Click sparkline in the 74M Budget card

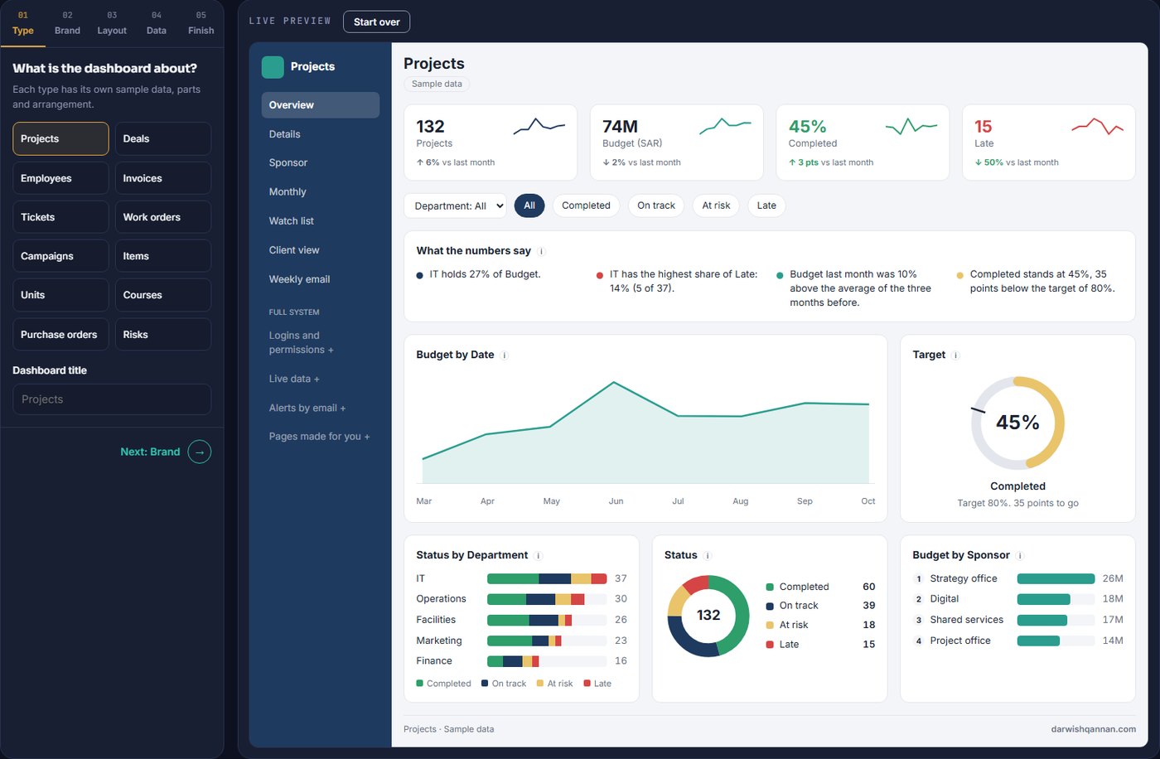pos(725,126)
